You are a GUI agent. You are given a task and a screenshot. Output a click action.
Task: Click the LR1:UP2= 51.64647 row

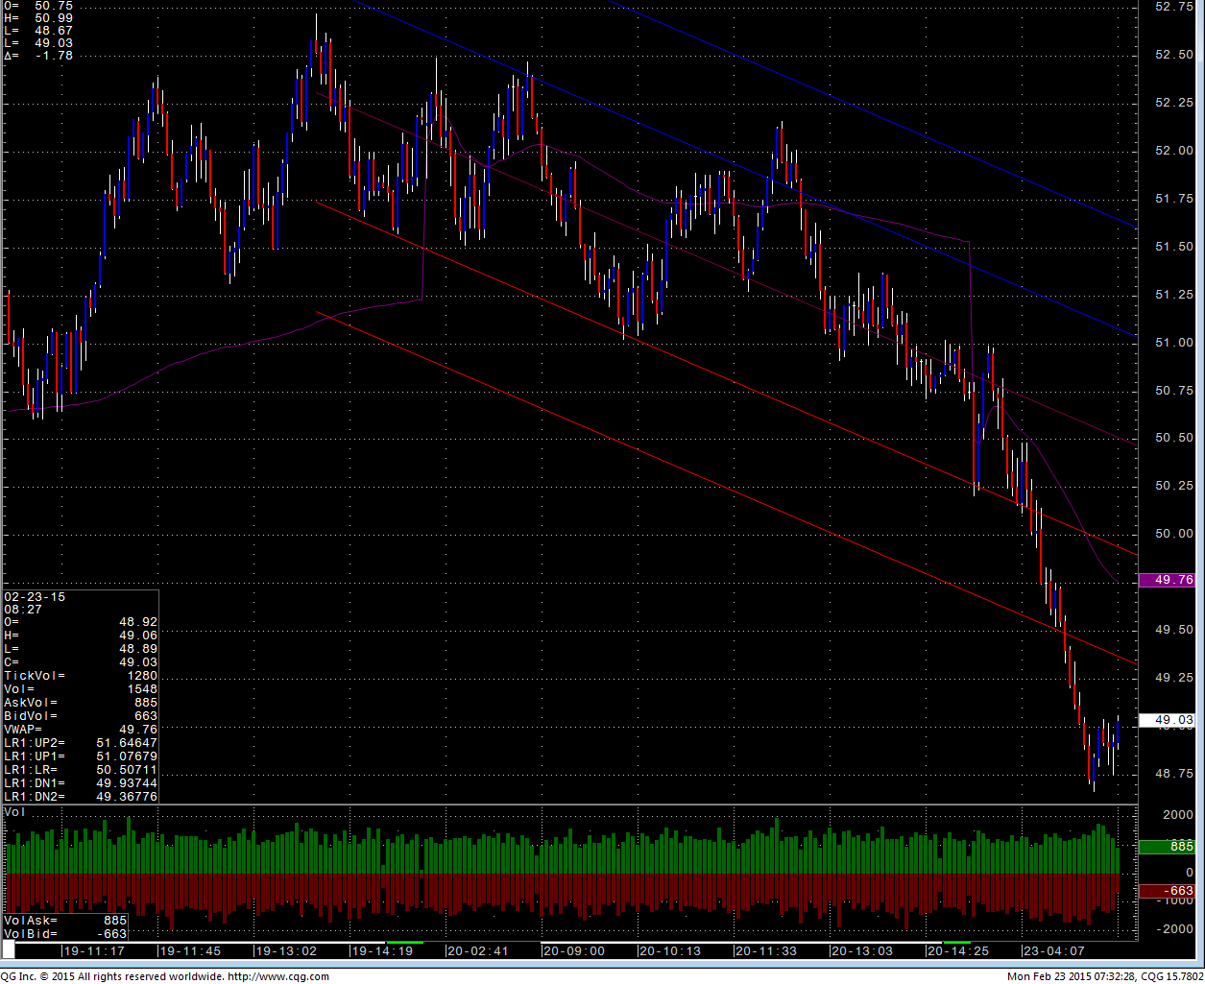point(81,743)
